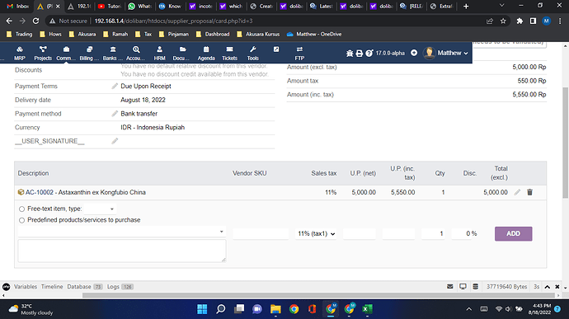Screen dimensions: 569x319
Task: Click the U.P. (net) price input field
Action: 359,234
